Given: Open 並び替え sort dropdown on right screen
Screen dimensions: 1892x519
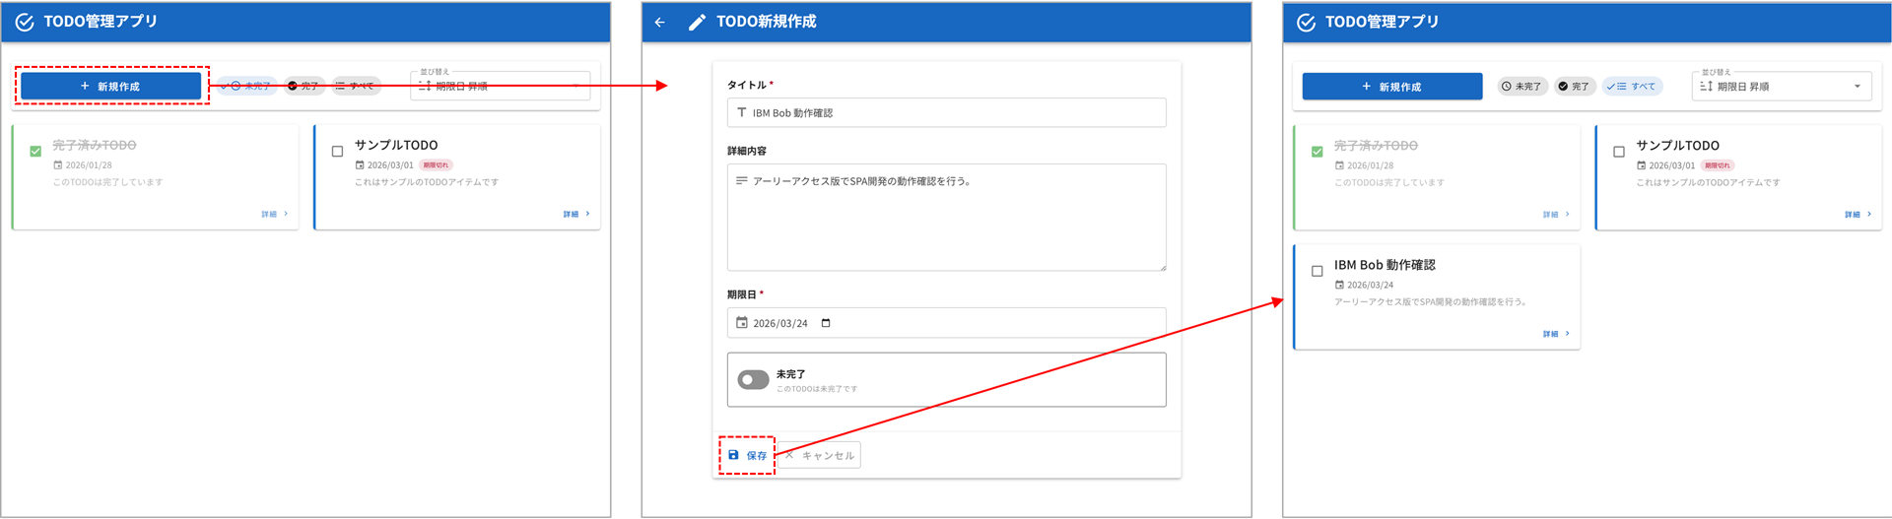Looking at the screenshot, I should click(1782, 87).
